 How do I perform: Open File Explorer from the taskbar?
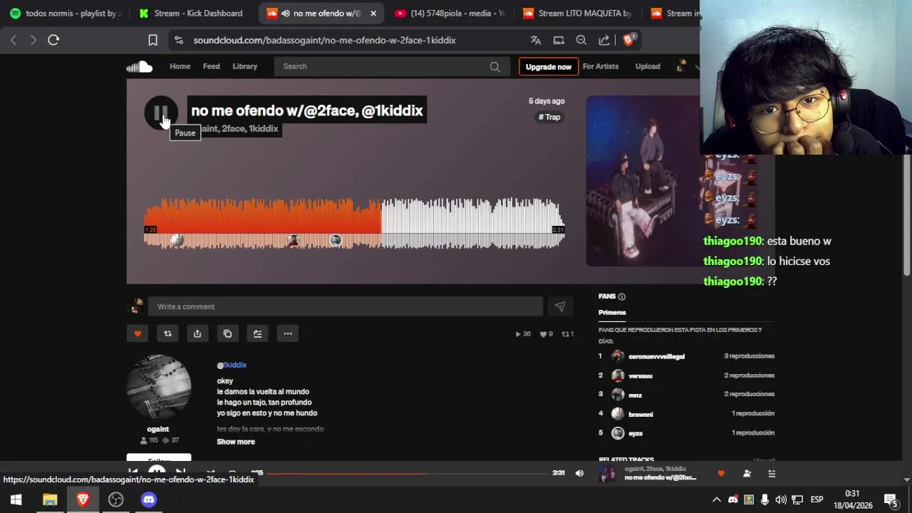click(x=50, y=499)
